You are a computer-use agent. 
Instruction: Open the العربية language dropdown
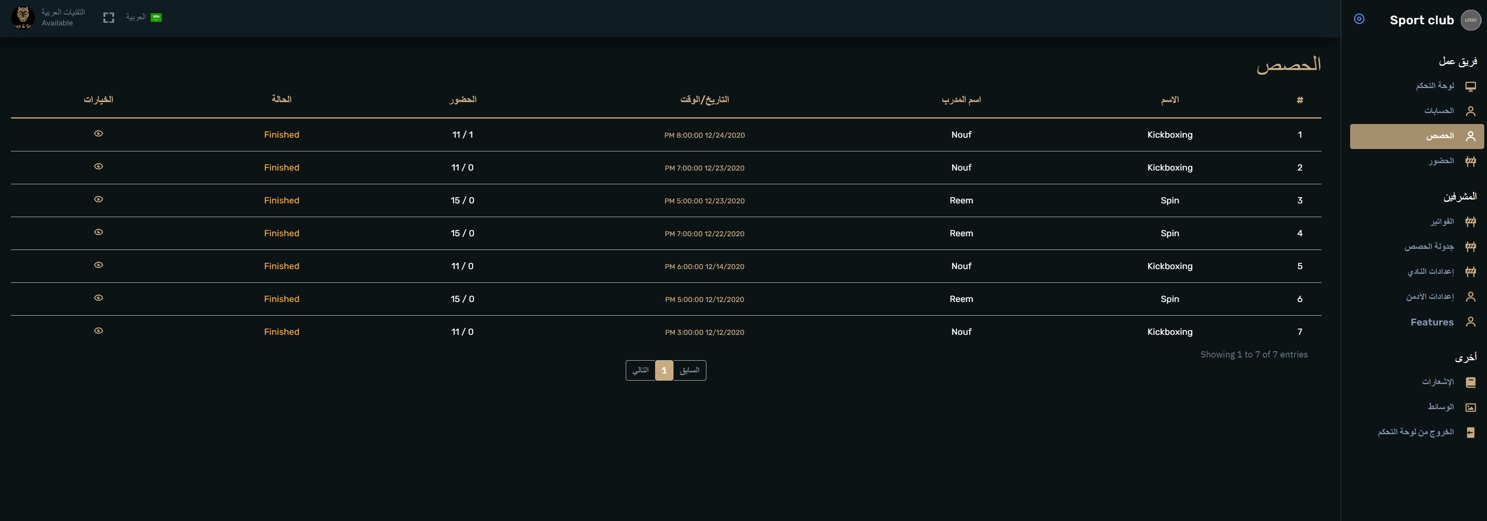pyautogui.click(x=143, y=17)
